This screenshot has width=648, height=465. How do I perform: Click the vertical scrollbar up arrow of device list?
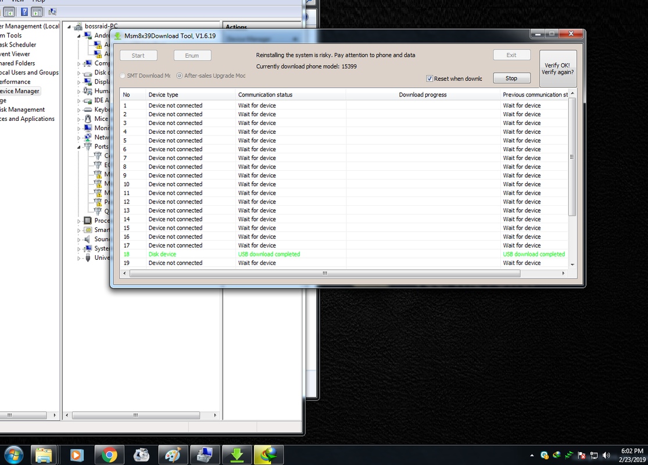(572, 94)
